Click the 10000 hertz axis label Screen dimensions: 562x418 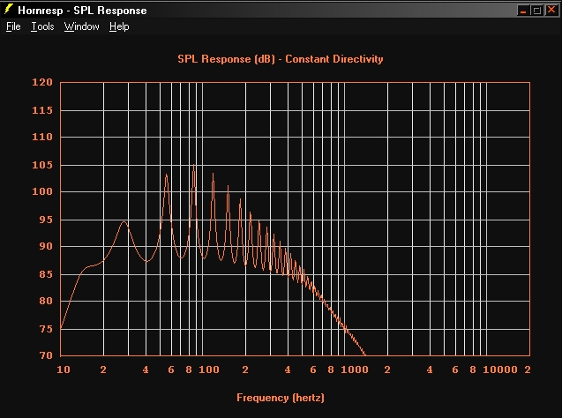[500, 369]
